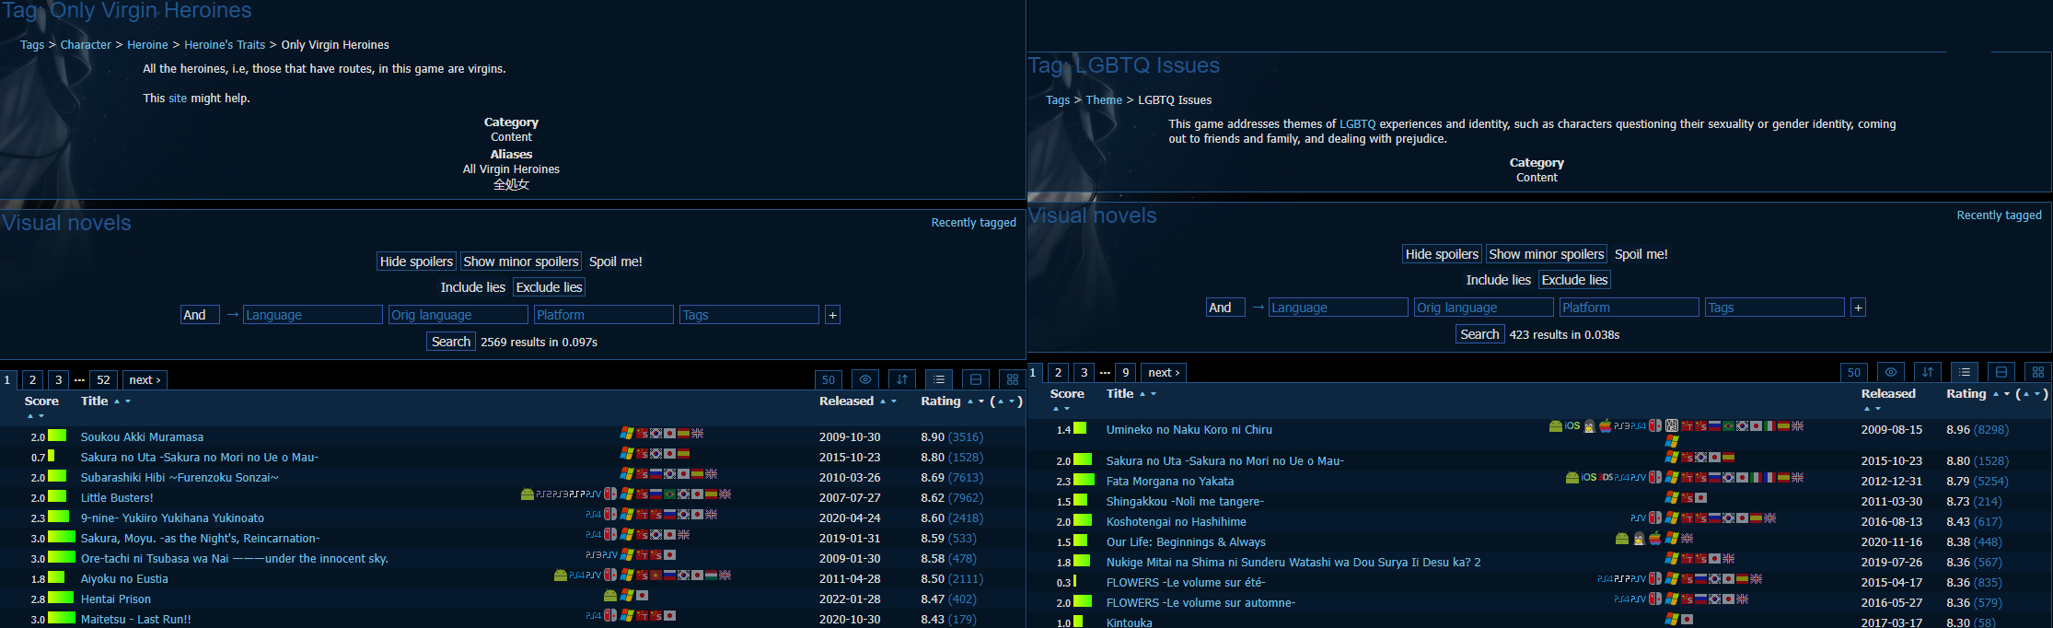
Task: Open Platform filter in LGBTQ Issues pane
Action: [1630, 308]
